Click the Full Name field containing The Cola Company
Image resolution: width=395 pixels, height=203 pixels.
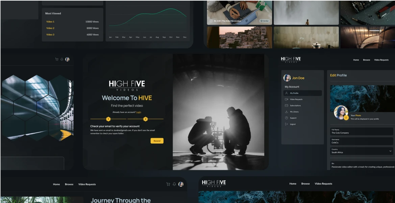362,131
